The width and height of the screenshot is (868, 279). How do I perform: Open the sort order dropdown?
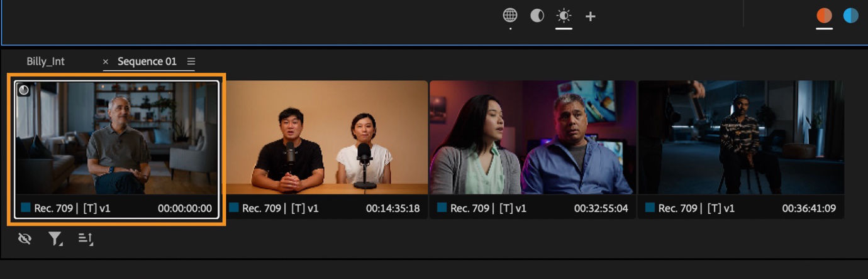[x=86, y=238]
